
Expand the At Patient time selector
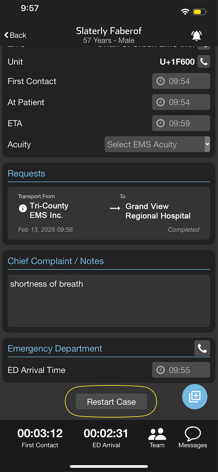pyautogui.click(x=160, y=102)
